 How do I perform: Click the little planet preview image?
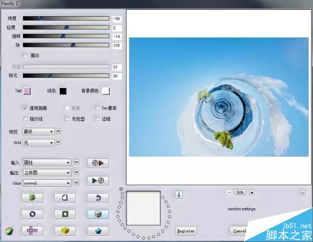(219, 97)
